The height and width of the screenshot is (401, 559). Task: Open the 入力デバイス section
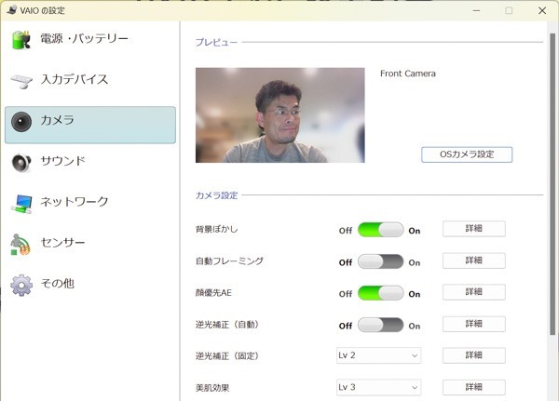75,79
